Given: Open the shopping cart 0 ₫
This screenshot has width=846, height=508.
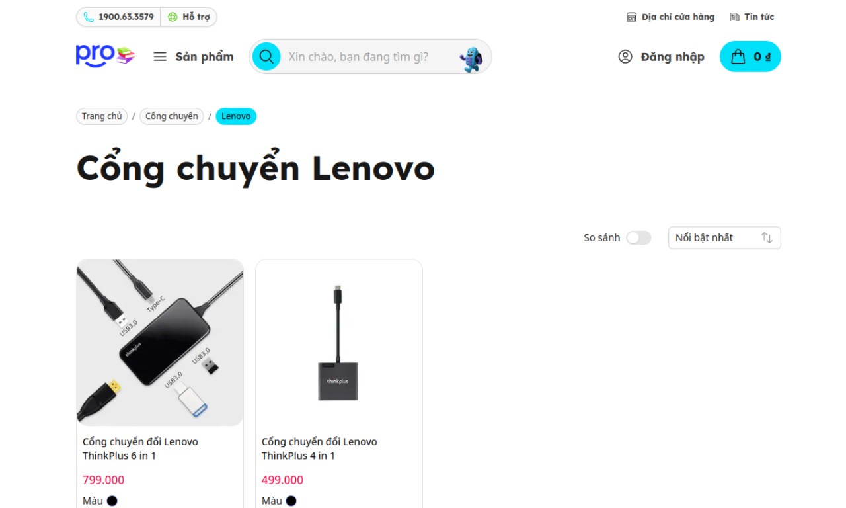Looking at the screenshot, I should [750, 57].
